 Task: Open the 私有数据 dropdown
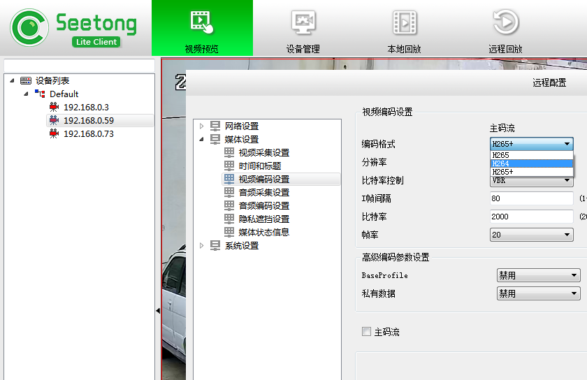coord(539,293)
